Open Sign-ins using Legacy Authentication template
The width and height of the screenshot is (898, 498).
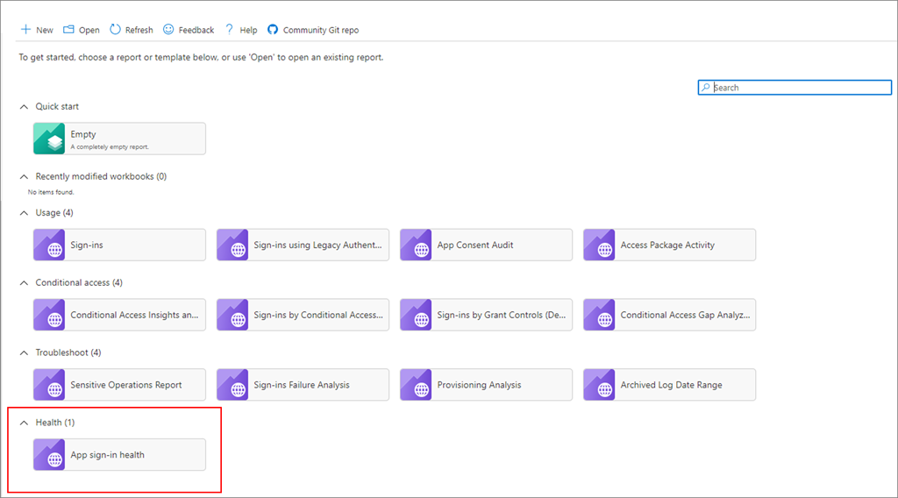pos(303,245)
